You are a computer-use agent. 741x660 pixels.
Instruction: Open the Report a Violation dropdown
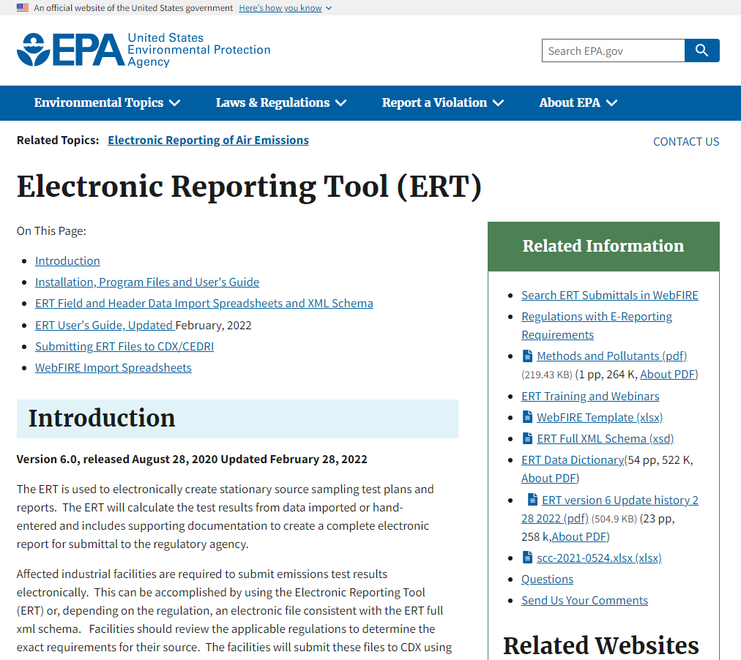pyautogui.click(x=443, y=103)
